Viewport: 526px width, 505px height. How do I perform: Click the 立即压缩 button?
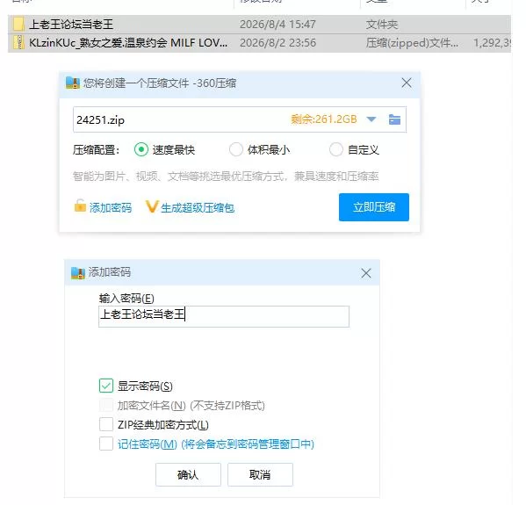374,207
